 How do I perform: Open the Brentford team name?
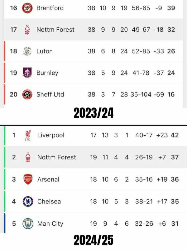coord(50,8)
